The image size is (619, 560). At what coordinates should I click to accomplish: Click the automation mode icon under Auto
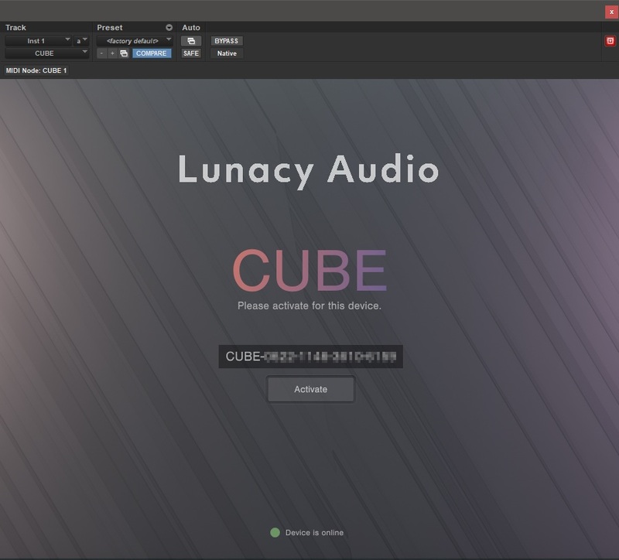tap(193, 40)
